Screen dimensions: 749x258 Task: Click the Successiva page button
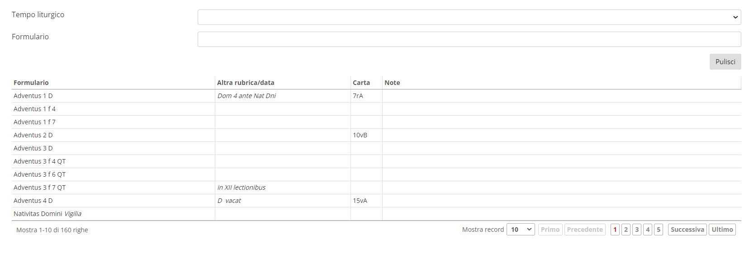click(687, 230)
